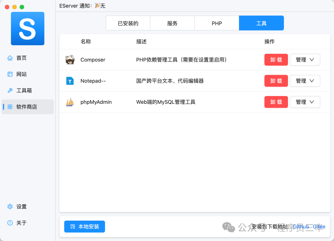Click the website layout icon beside 网站
This screenshot has width=334, height=241.
click(10, 74)
